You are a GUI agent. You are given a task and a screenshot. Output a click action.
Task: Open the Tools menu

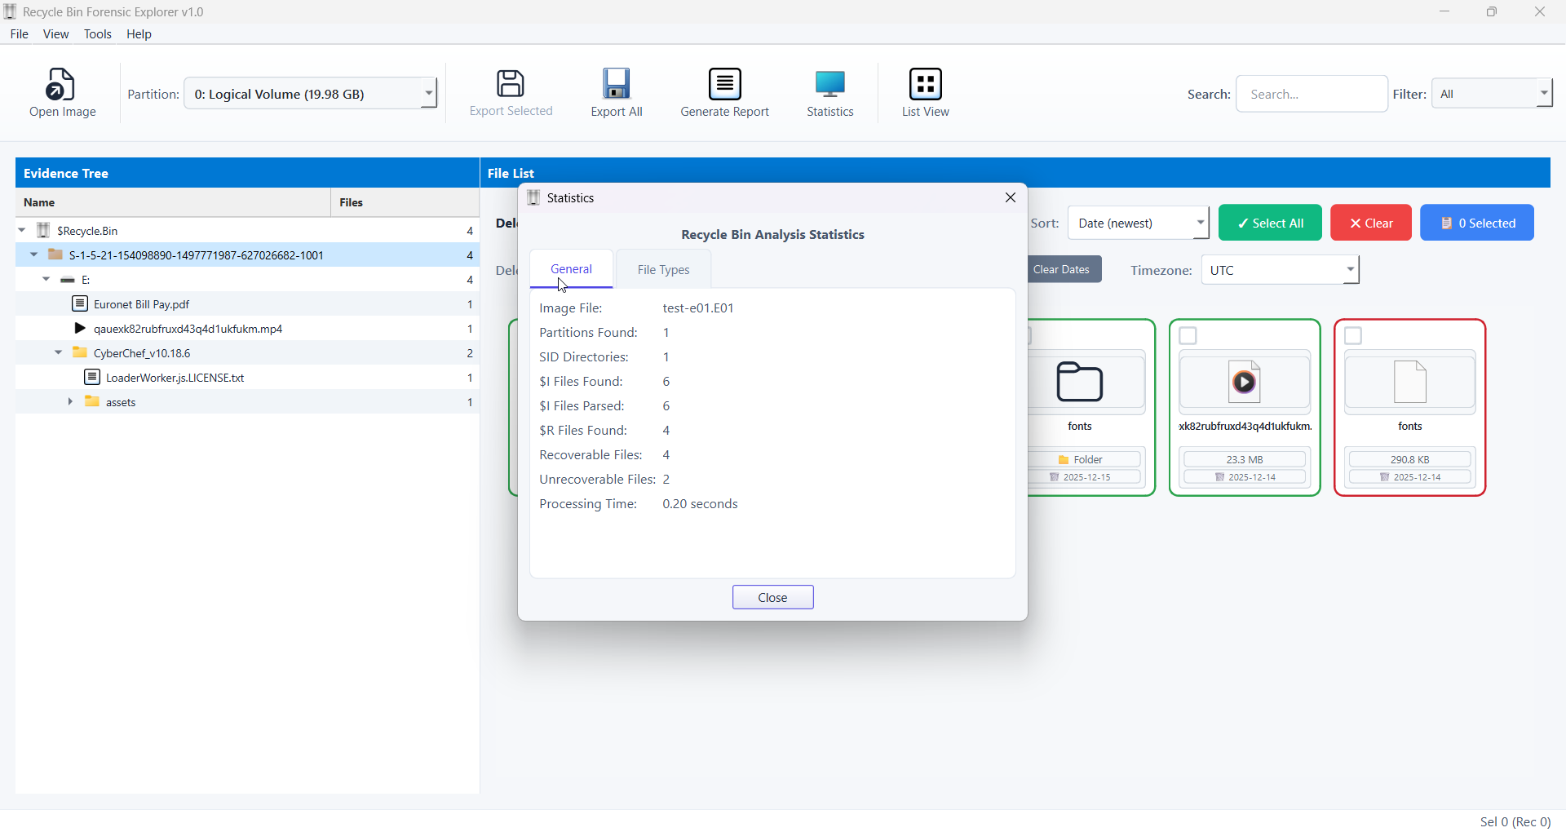click(x=97, y=34)
